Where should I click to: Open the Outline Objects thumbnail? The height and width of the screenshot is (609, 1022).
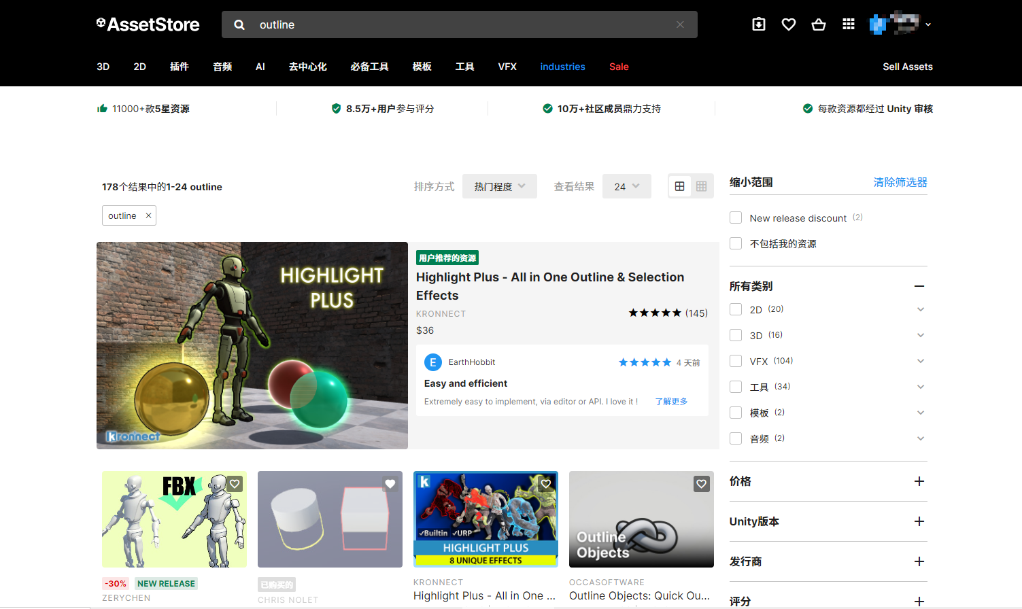click(x=641, y=519)
